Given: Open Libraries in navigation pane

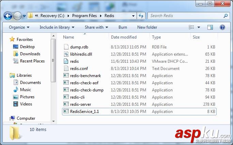Looking at the screenshot, I should click(x=24, y=75).
